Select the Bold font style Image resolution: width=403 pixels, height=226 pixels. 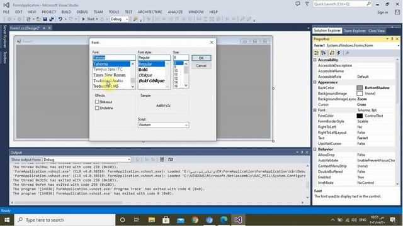point(143,70)
